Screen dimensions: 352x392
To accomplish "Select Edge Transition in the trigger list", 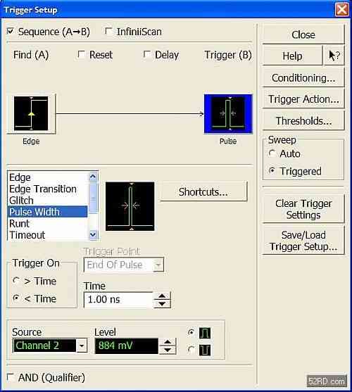I will 43,189.
